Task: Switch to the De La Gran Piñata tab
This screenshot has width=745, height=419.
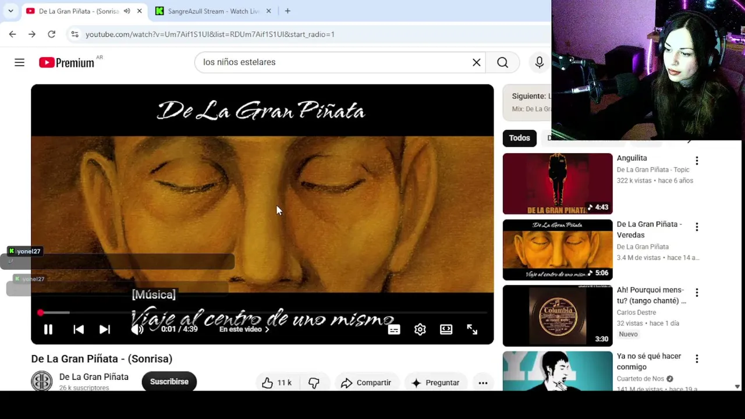Action: (x=79, y=11)
